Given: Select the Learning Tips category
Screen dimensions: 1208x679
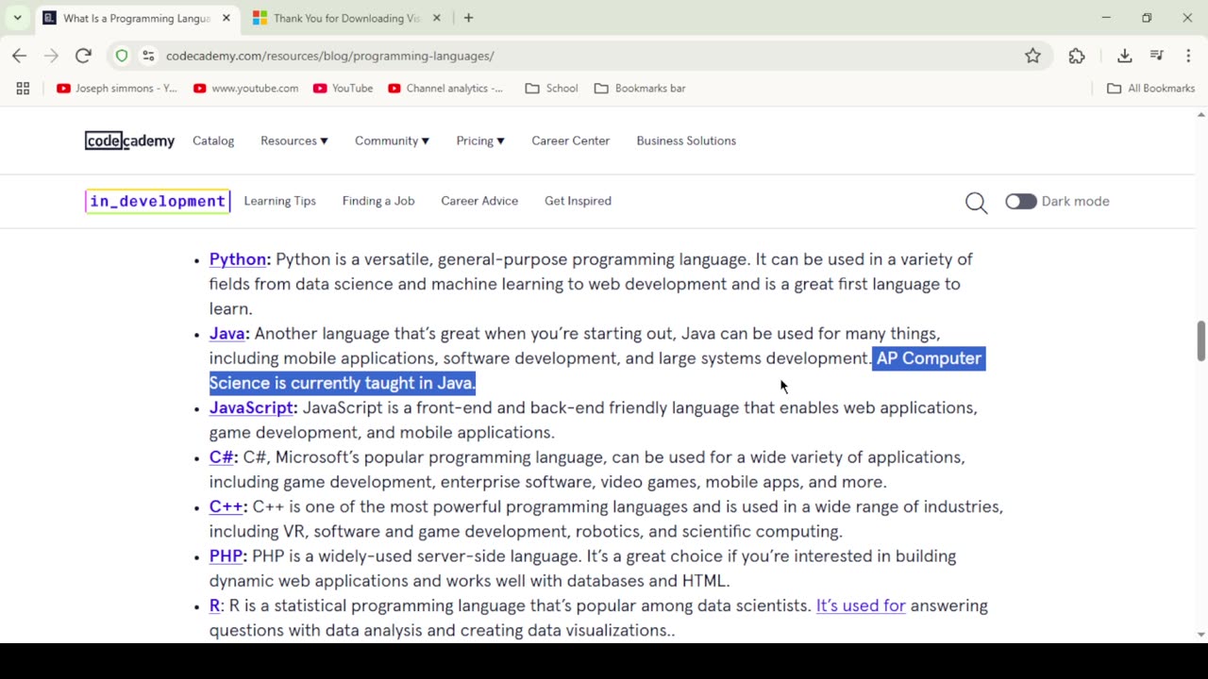Looking at the screenshot, I should point(280,201).
